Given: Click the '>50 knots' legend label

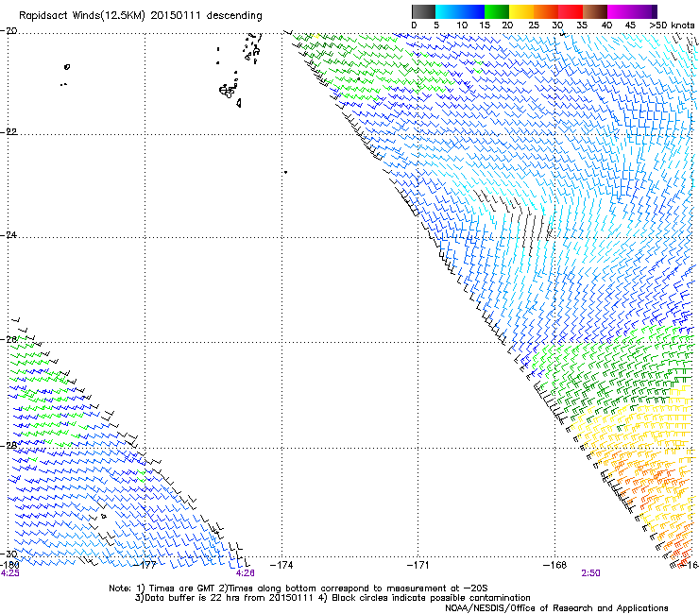Looking at the screenshot, I should point(672,26).
